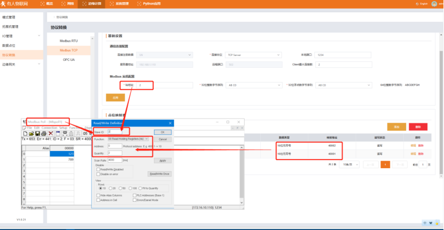
Task: Click the red X delete icon in Modbus Poll toolbar
Action: point(51,133)
